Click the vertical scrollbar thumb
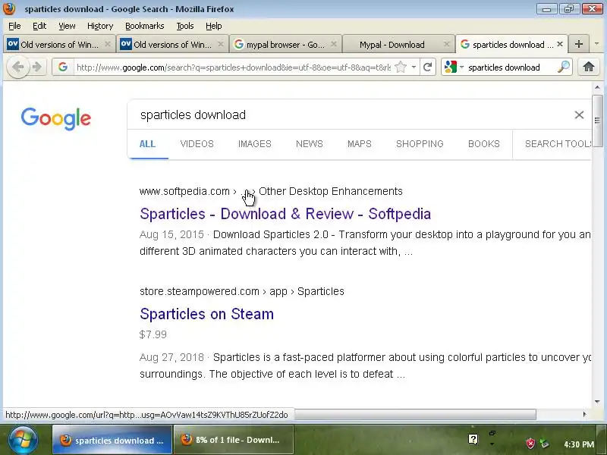This screenshot has height=455, width=607. (x=597, y=121)
